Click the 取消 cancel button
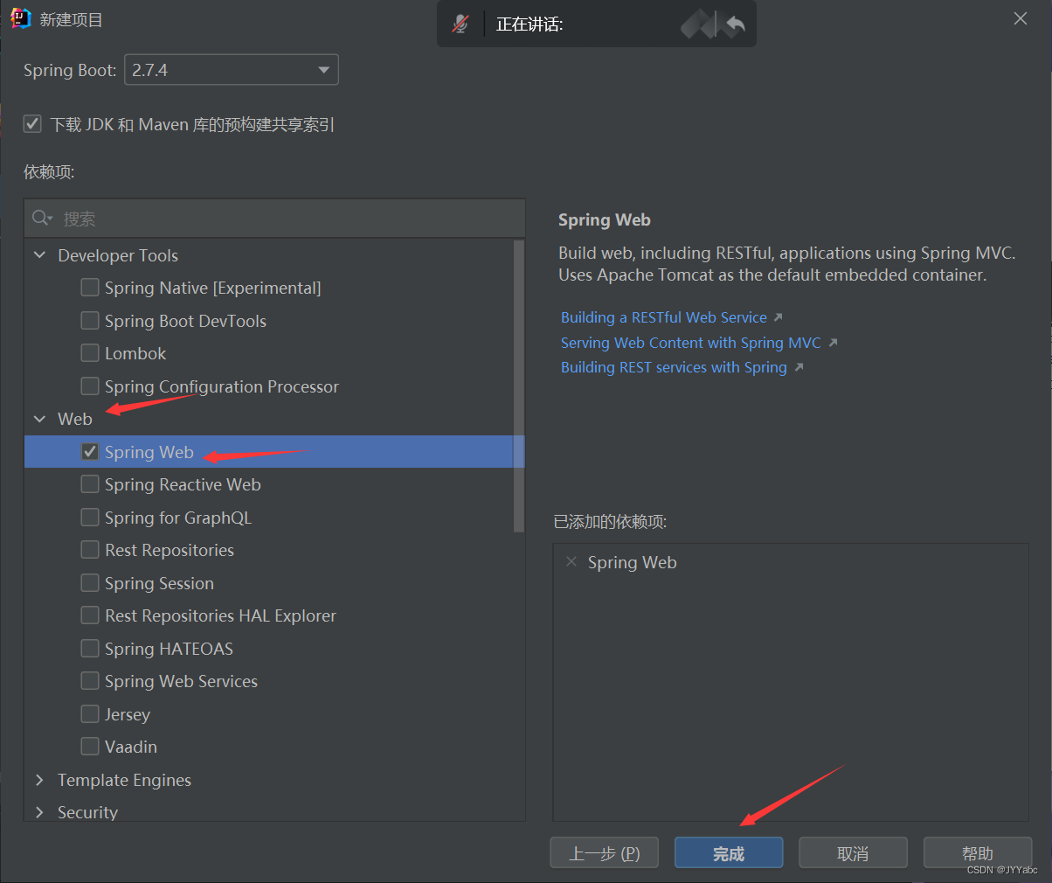1052x883 pixels. pyautogui.click(x=853, y=853)
